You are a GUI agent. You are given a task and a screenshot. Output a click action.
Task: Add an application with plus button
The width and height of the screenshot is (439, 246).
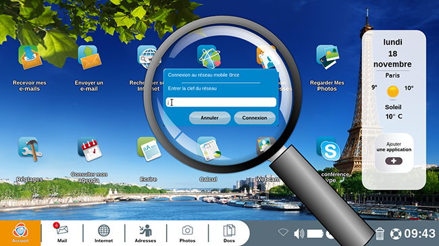(394, 161)
